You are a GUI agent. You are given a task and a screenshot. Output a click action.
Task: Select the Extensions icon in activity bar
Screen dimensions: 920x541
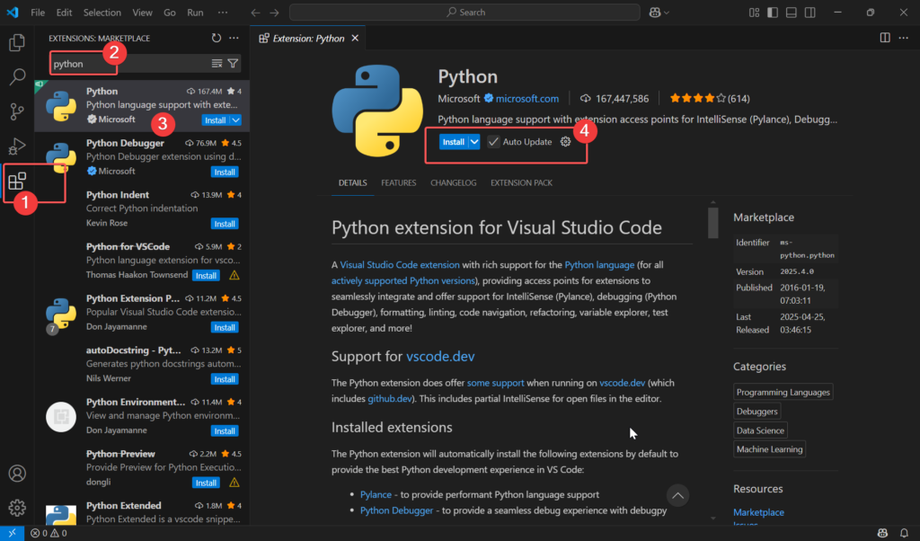(x=17, y=181)
